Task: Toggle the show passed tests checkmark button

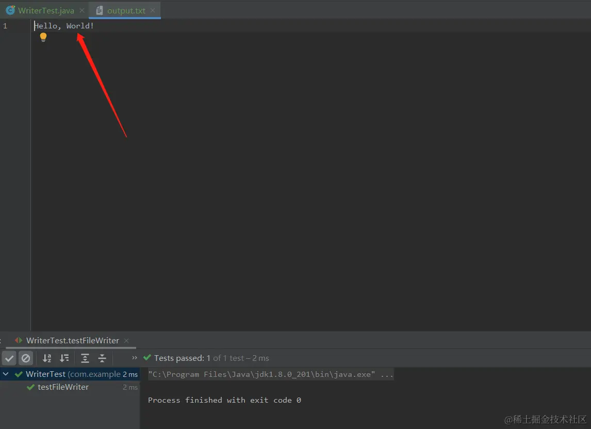Action: 9,358
